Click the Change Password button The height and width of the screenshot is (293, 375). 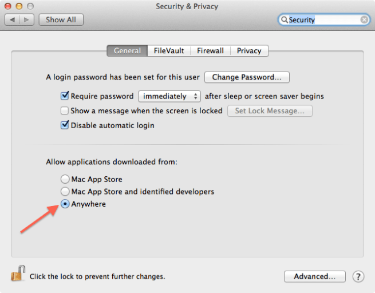click(x=247, y=77)
